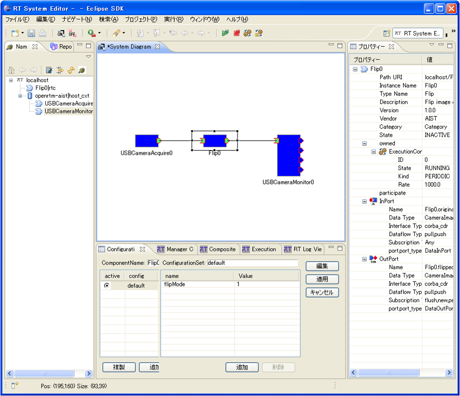Collapse the localhost tree node
460x396 pixels.
pyautogui.click(x=11, y=80)
